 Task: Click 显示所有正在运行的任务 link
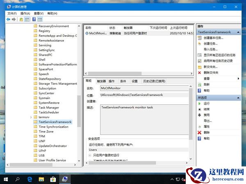[x=219, y=55]
